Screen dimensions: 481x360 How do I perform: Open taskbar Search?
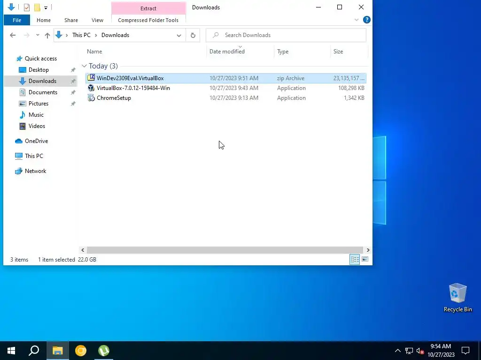coord(34,351)
